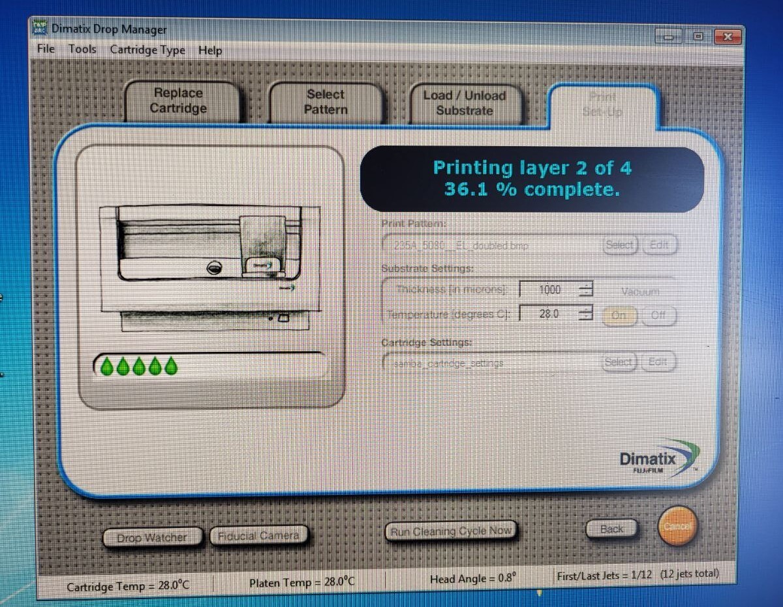Open the Load / Unload Substrate tab

pos(466,102)
